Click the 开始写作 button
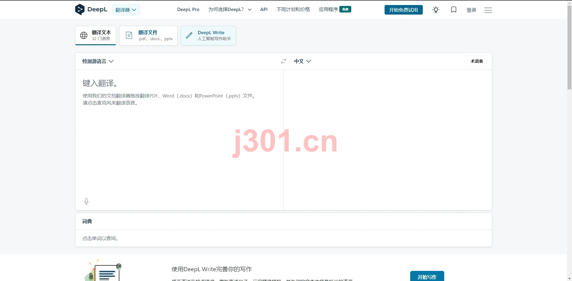The image size is (572, 281). (427, 276)
